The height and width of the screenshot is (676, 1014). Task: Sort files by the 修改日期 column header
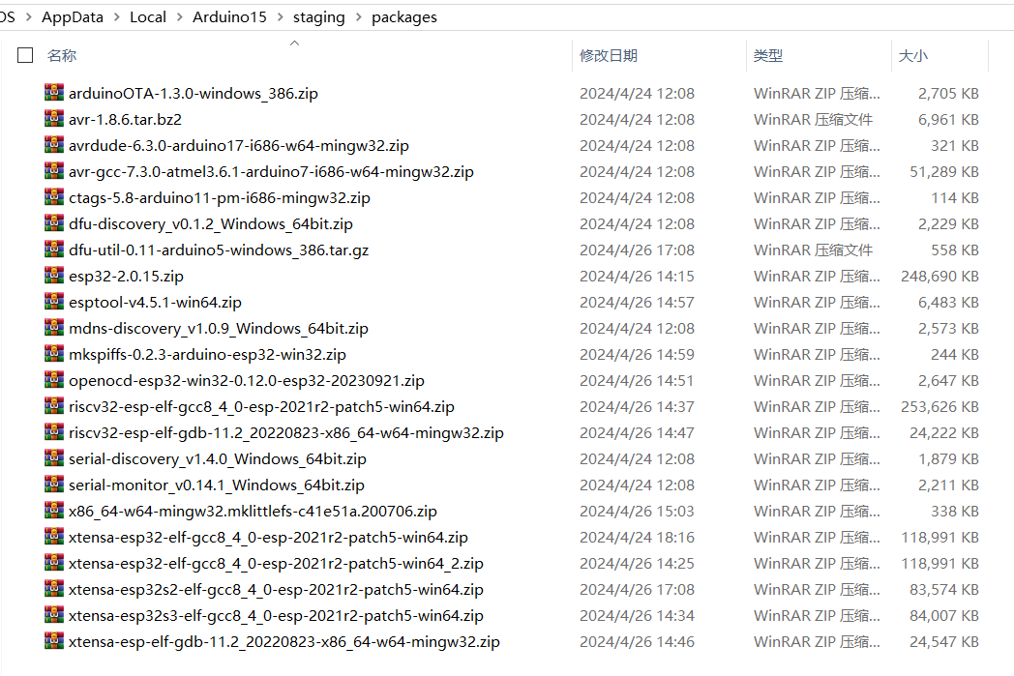click(609, 55)
